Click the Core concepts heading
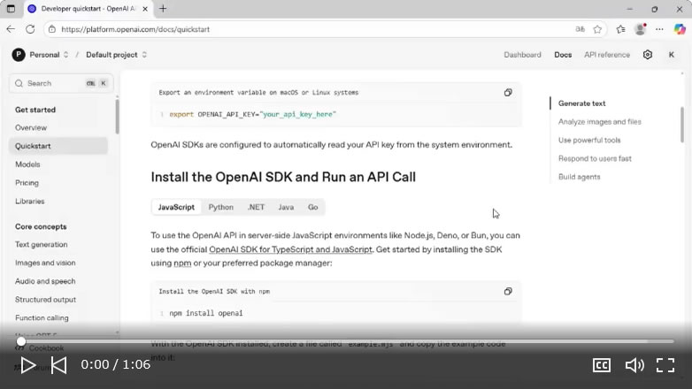Screen dimensions: 692x389 point(41,226)
